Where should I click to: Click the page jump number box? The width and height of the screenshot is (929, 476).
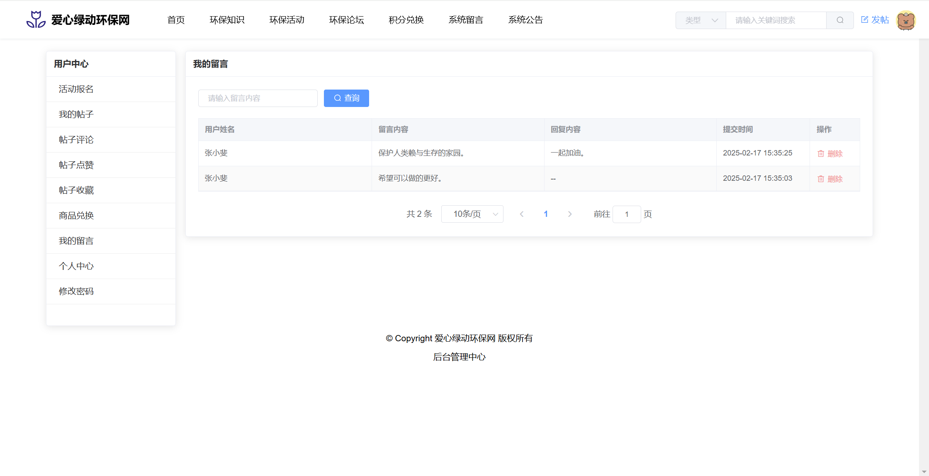[x=626, y=214]
